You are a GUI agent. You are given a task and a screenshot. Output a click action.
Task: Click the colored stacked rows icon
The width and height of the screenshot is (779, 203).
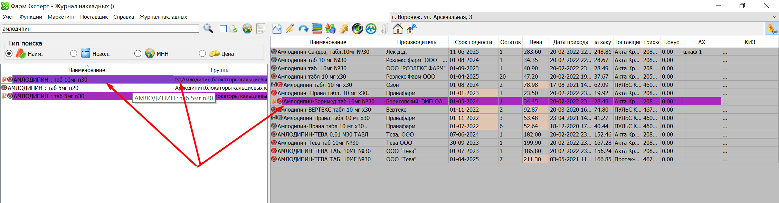[317, 29]
